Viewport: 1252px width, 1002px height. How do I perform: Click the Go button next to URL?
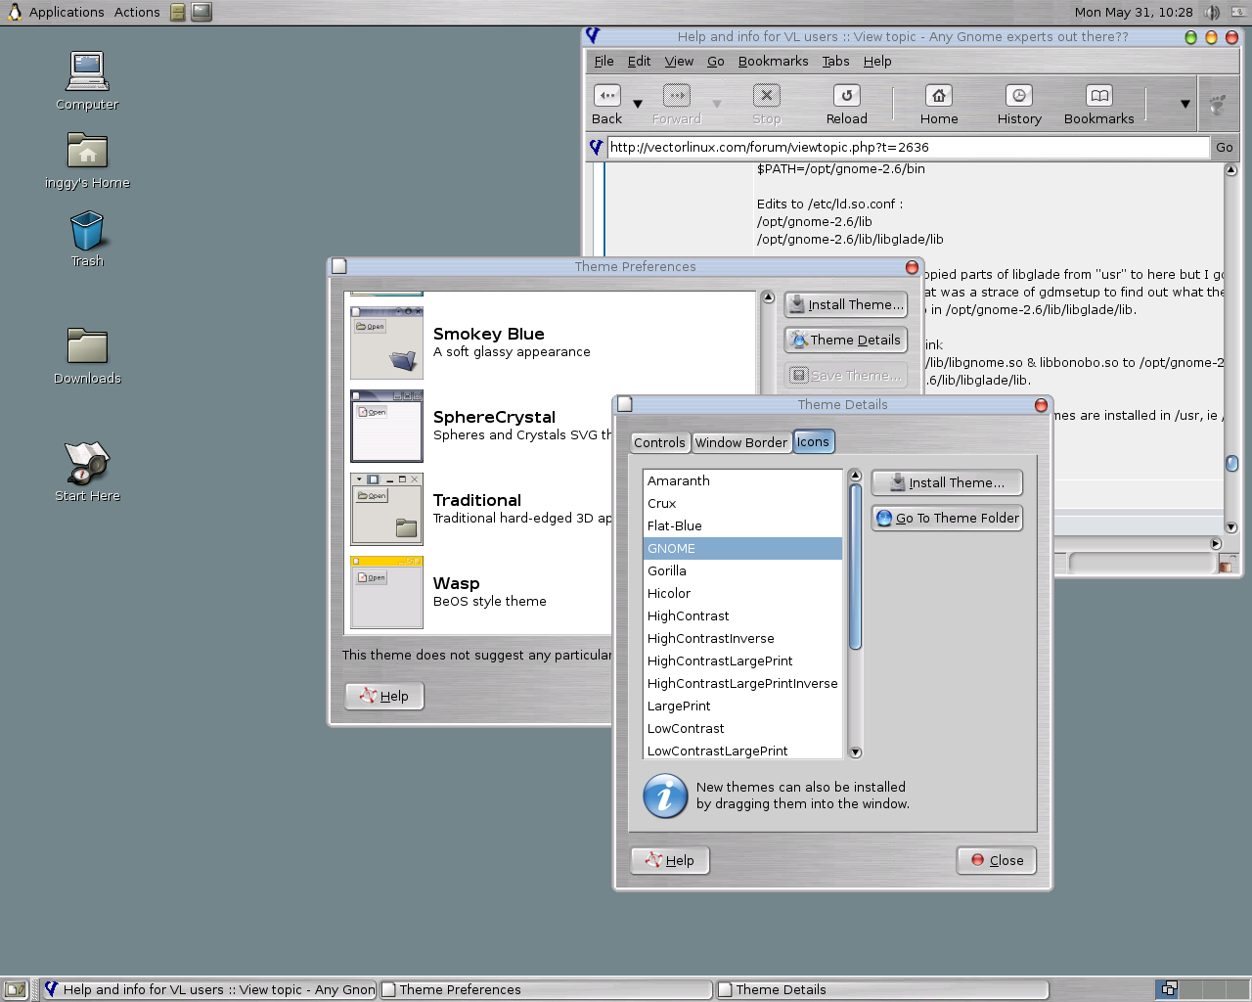point(1225,147)
